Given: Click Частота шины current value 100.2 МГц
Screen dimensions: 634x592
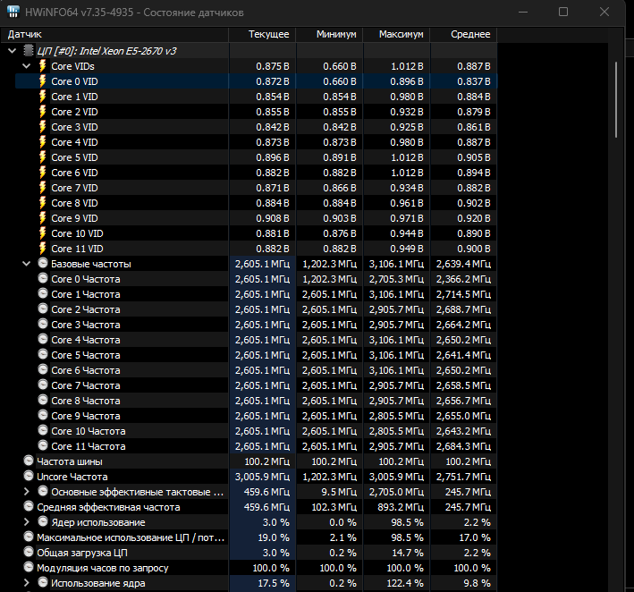Looking at the screenshot, I should tap(266, 461).
